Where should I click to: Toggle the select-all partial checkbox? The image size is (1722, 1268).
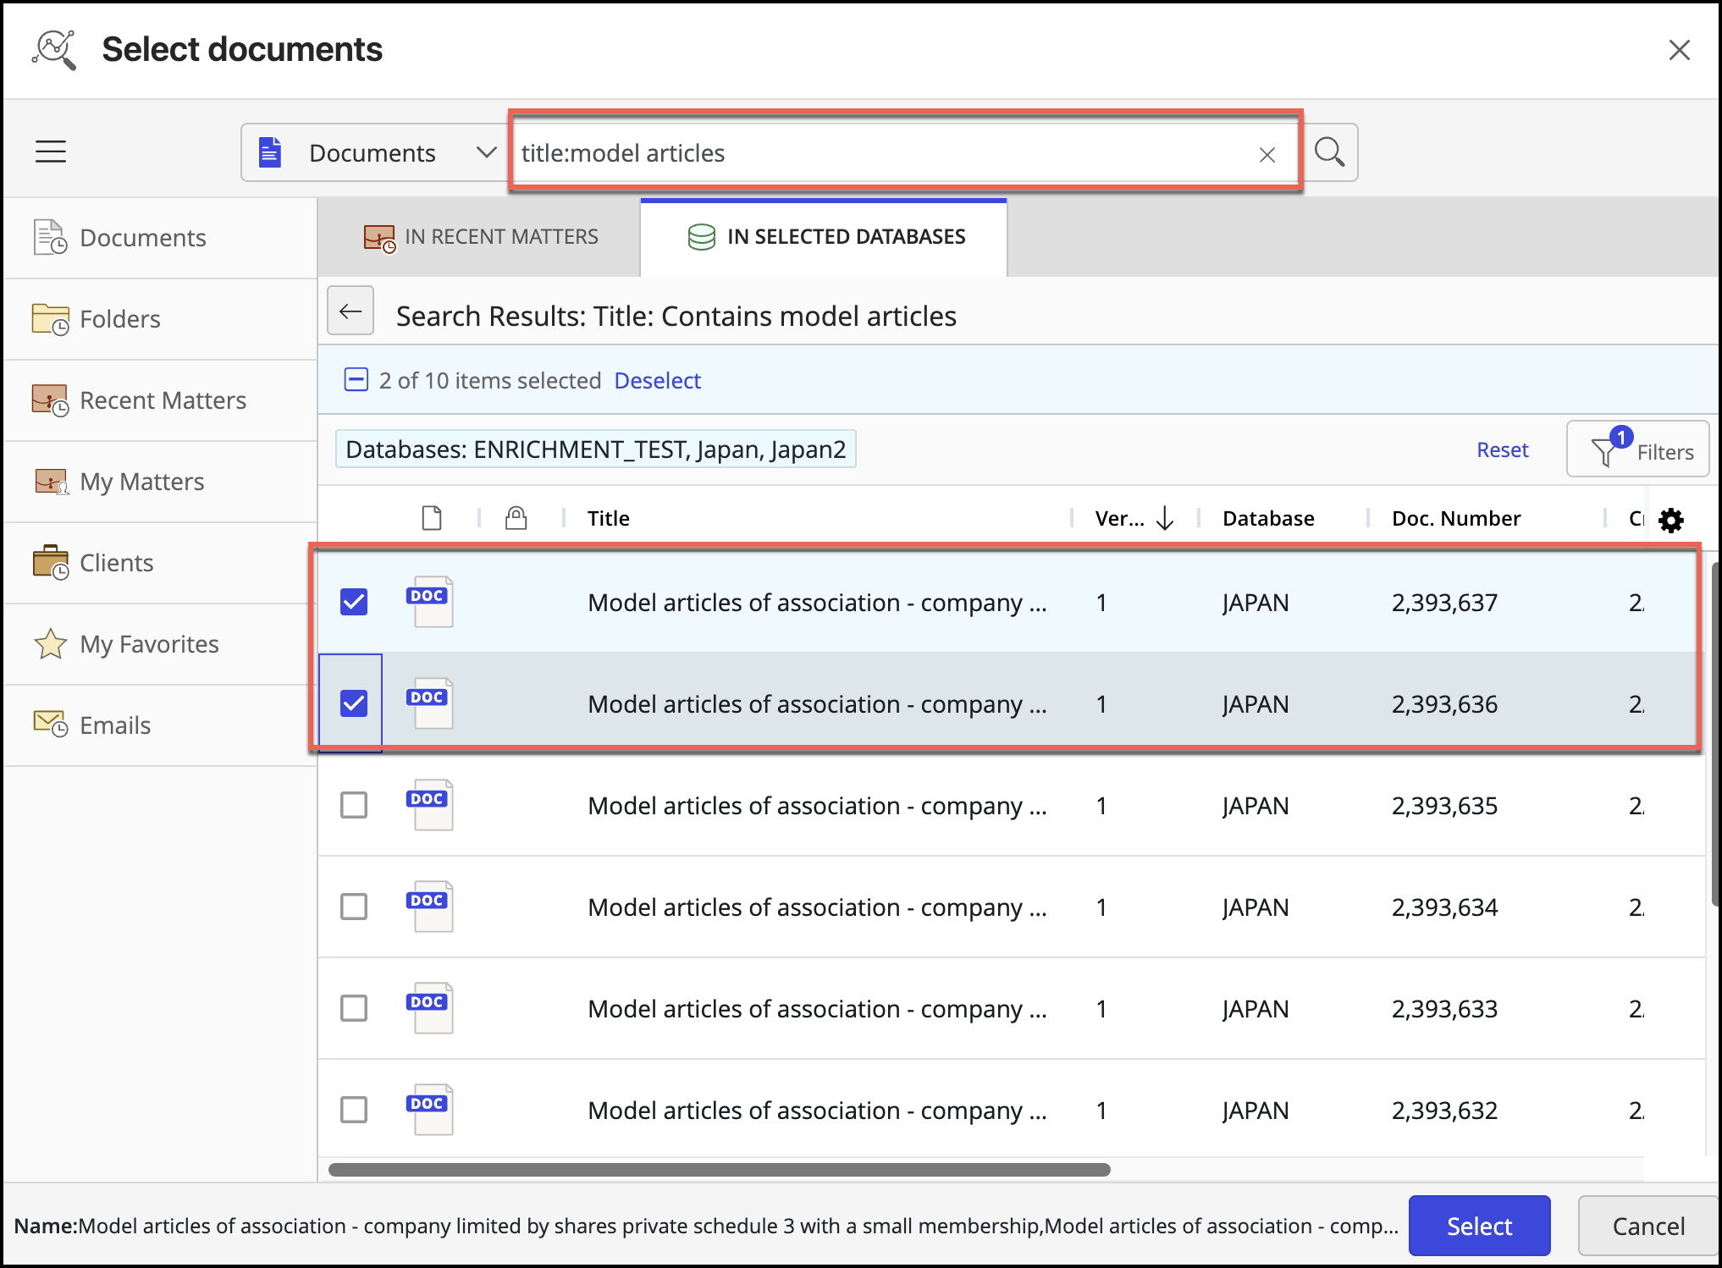tap(356, 380)
